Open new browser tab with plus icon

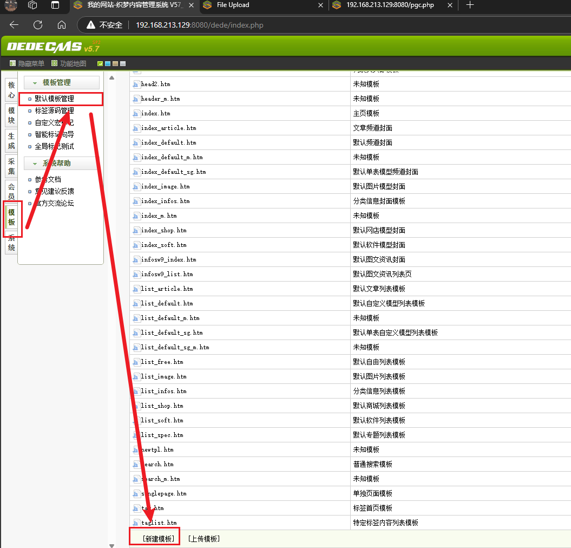coord(470,5)
